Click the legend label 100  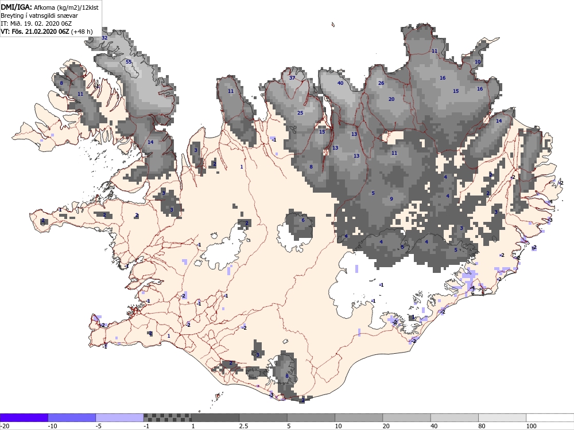tap(532, 426)
